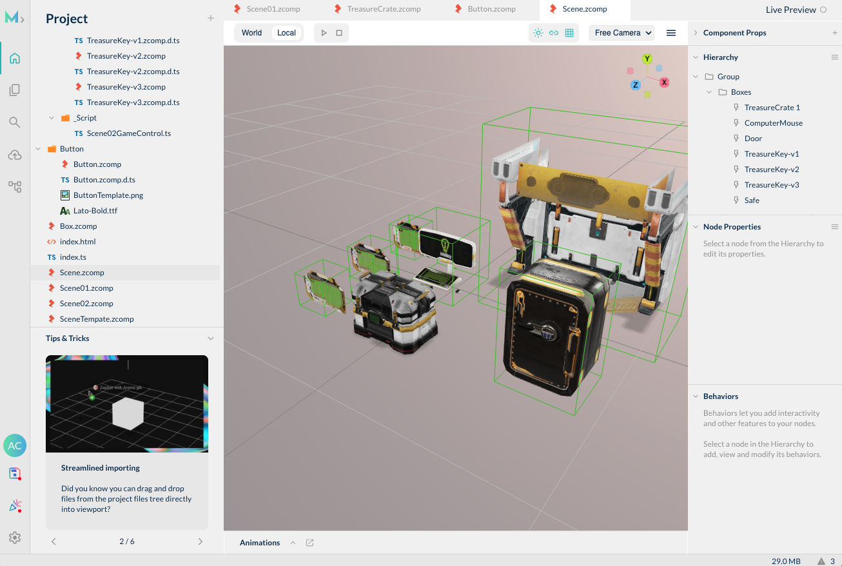Pop out the Animations panel
This screenshot has height=566, width=842.
click(309, 543)
